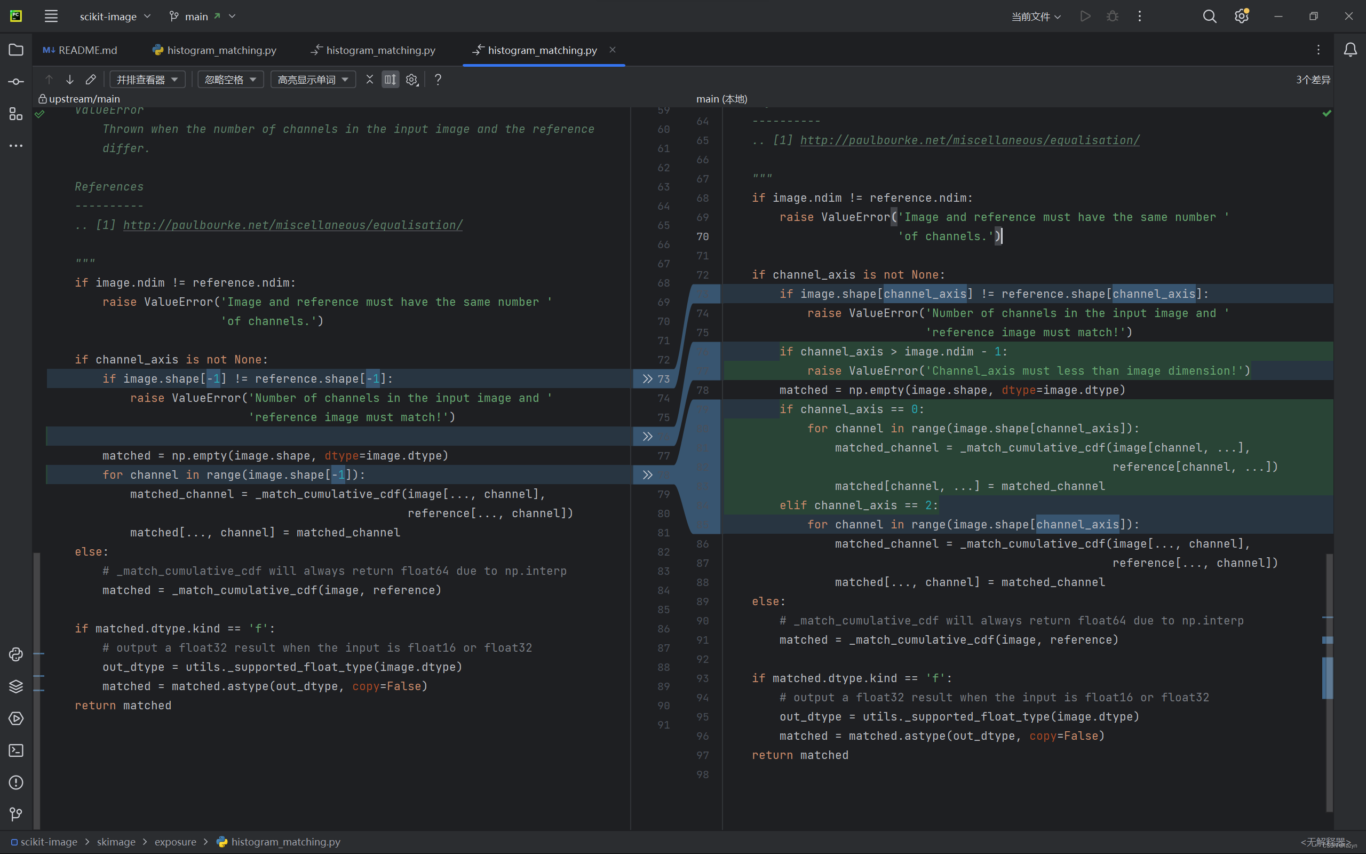Click the '3个差异' difference count label

[x=1313, y=80]
